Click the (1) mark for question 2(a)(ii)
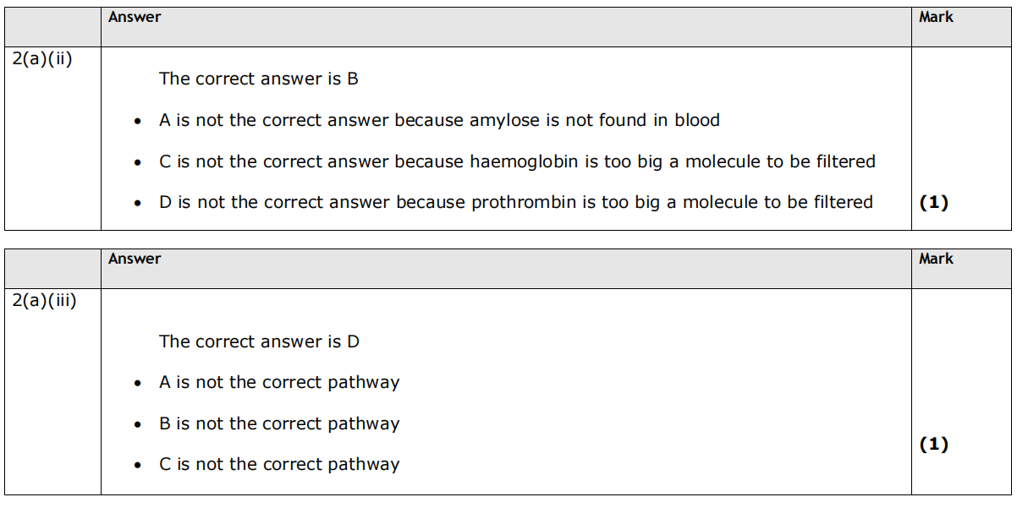The width and height of the screenshot is (1017, 508). [933, 202]
